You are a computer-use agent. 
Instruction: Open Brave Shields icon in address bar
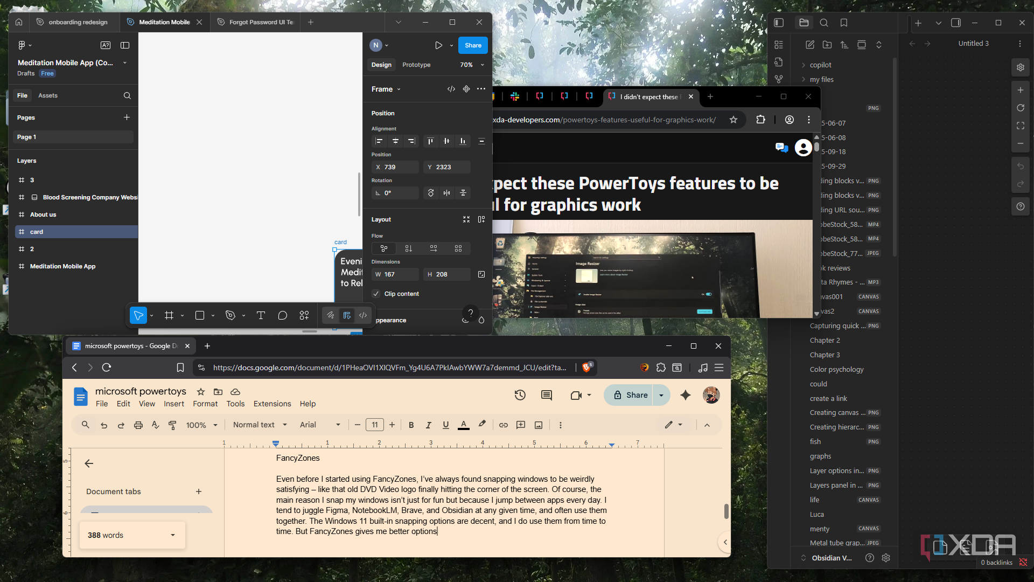[587, 368]
